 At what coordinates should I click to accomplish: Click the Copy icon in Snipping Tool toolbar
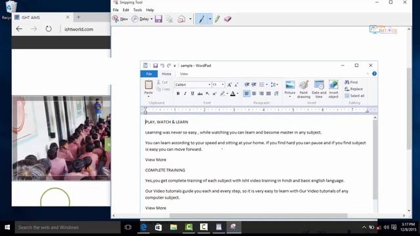pyautogui.click(x=169, y=19)
